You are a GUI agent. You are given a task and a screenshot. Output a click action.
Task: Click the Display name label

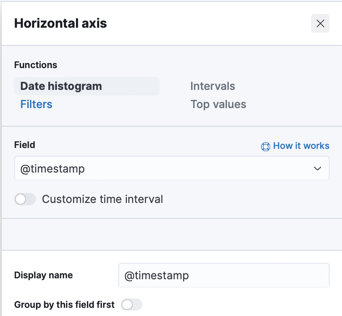coord(43,275)
